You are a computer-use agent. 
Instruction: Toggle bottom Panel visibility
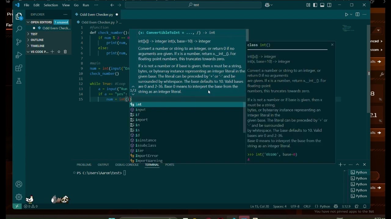tap(322, 5)
